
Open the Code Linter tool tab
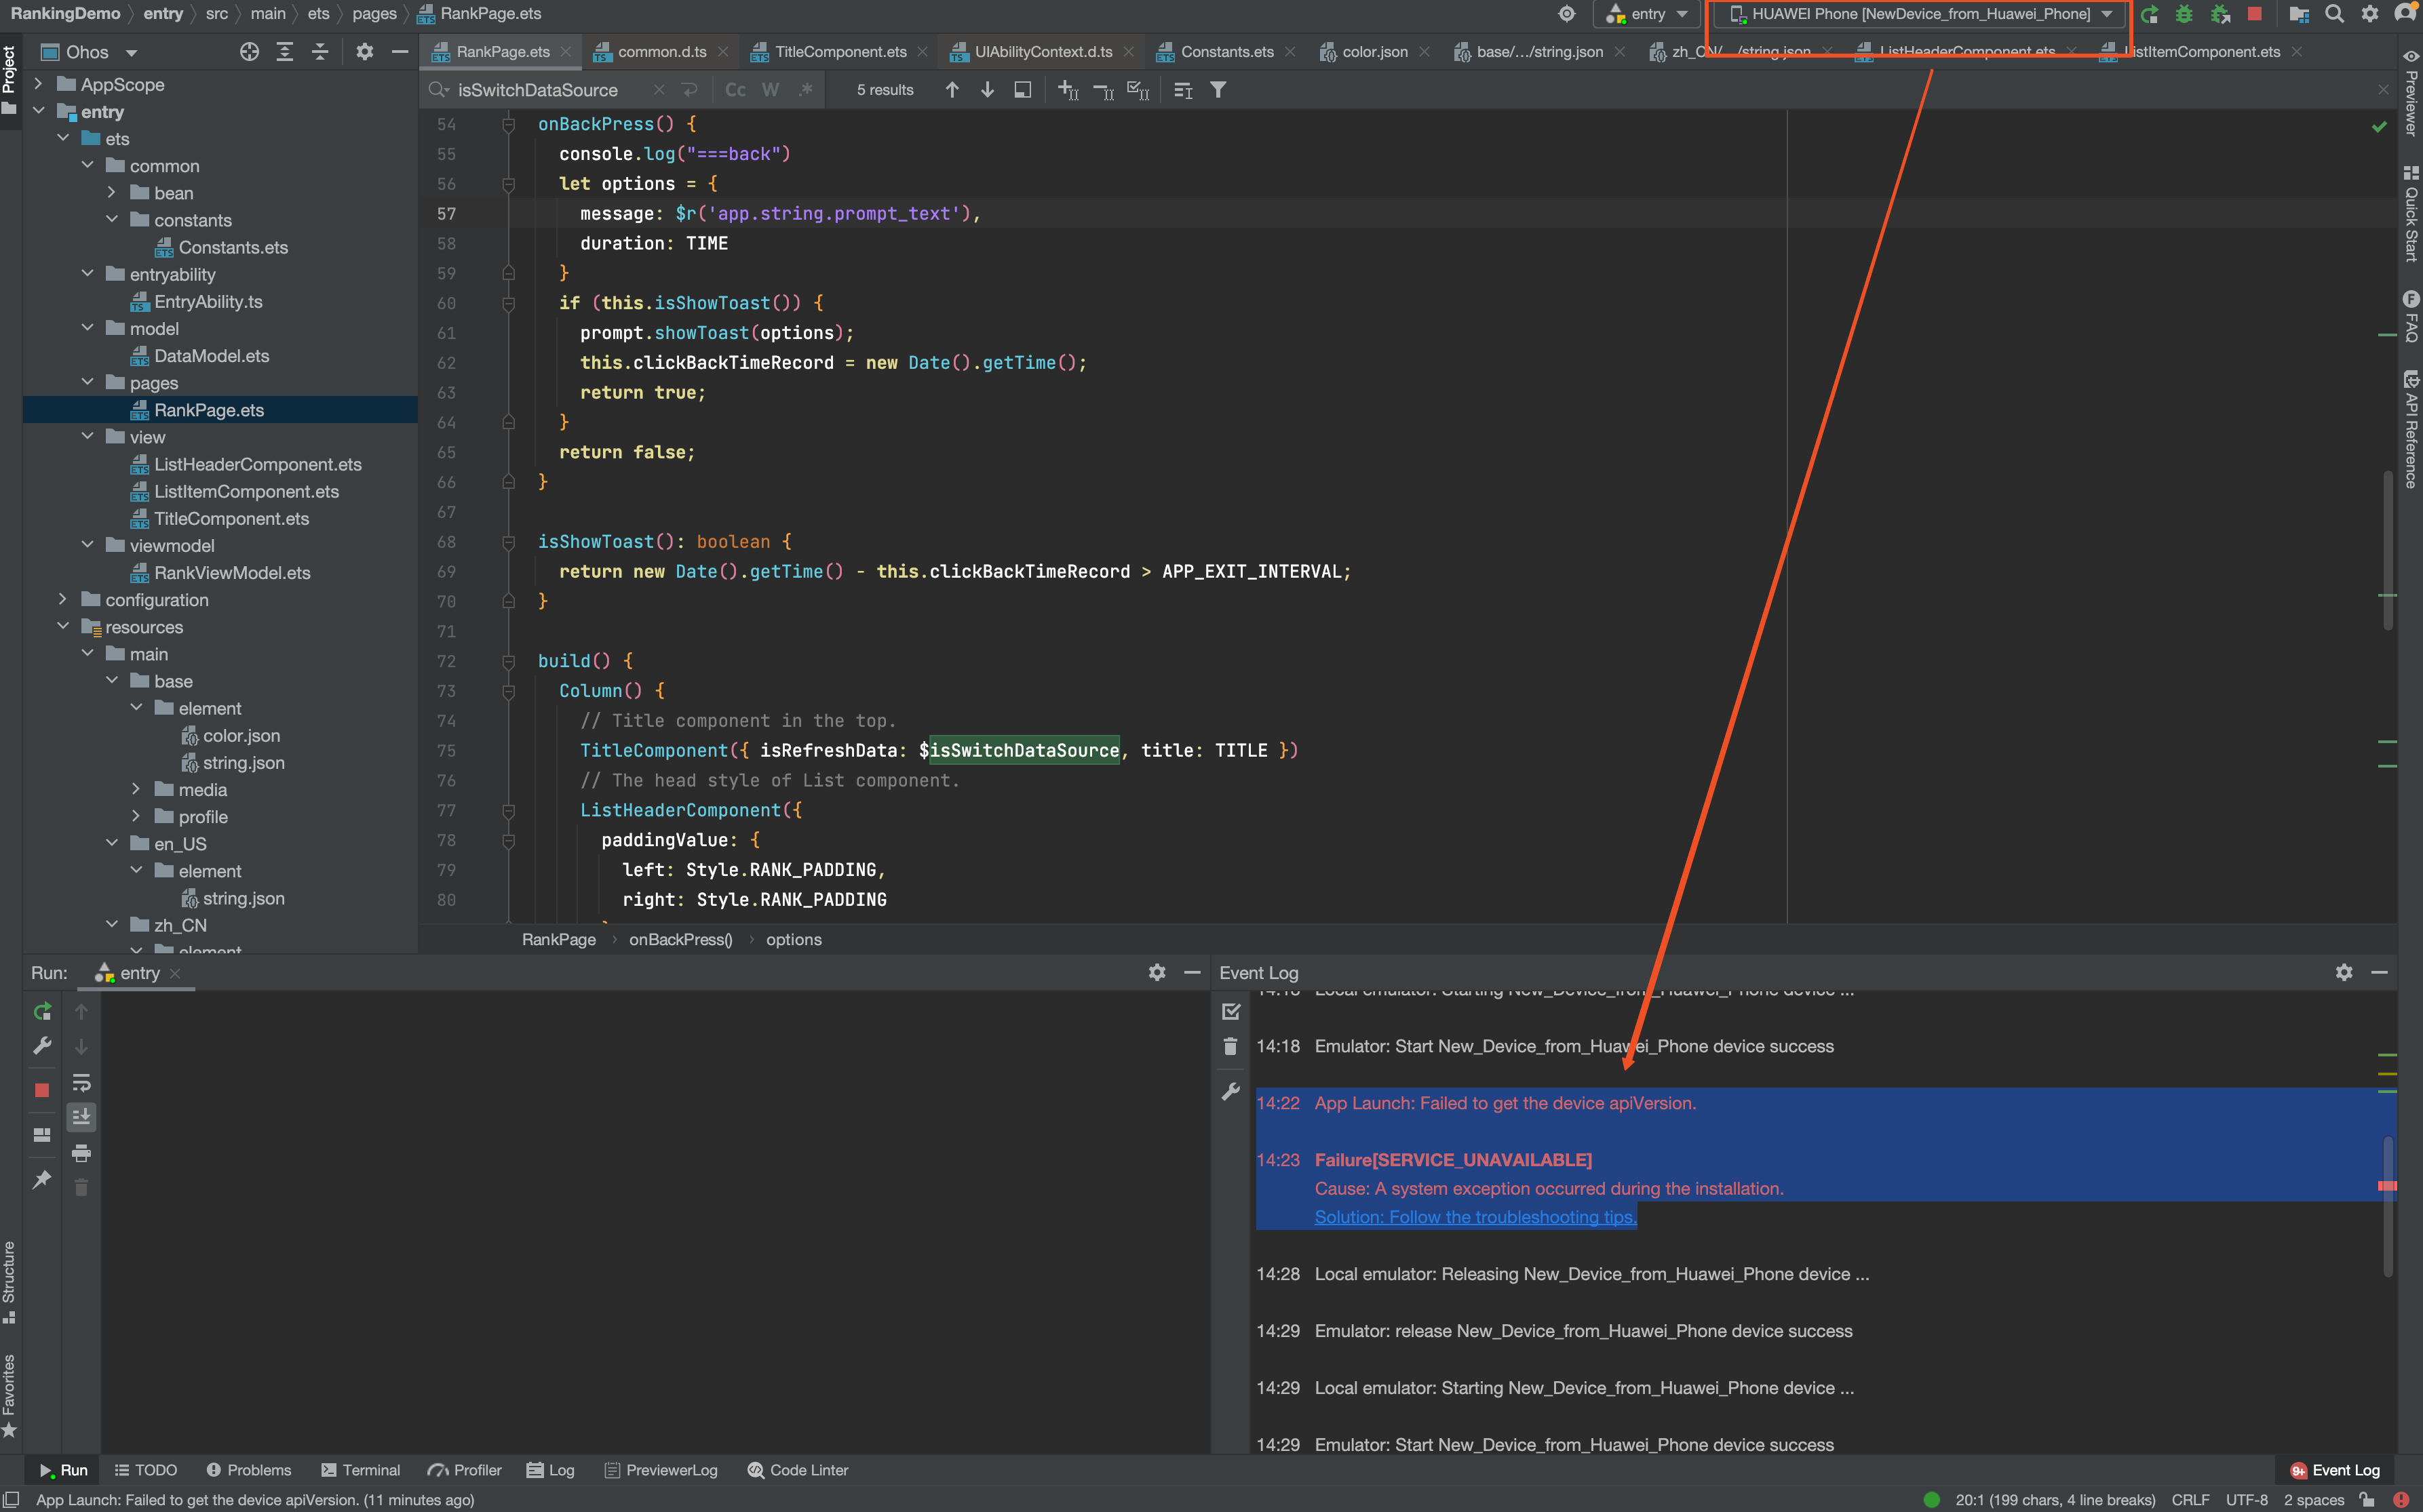[797, 1470]
